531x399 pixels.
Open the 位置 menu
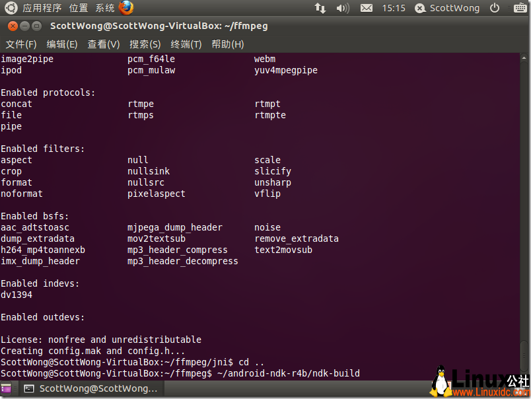click(x=78, y=9)
